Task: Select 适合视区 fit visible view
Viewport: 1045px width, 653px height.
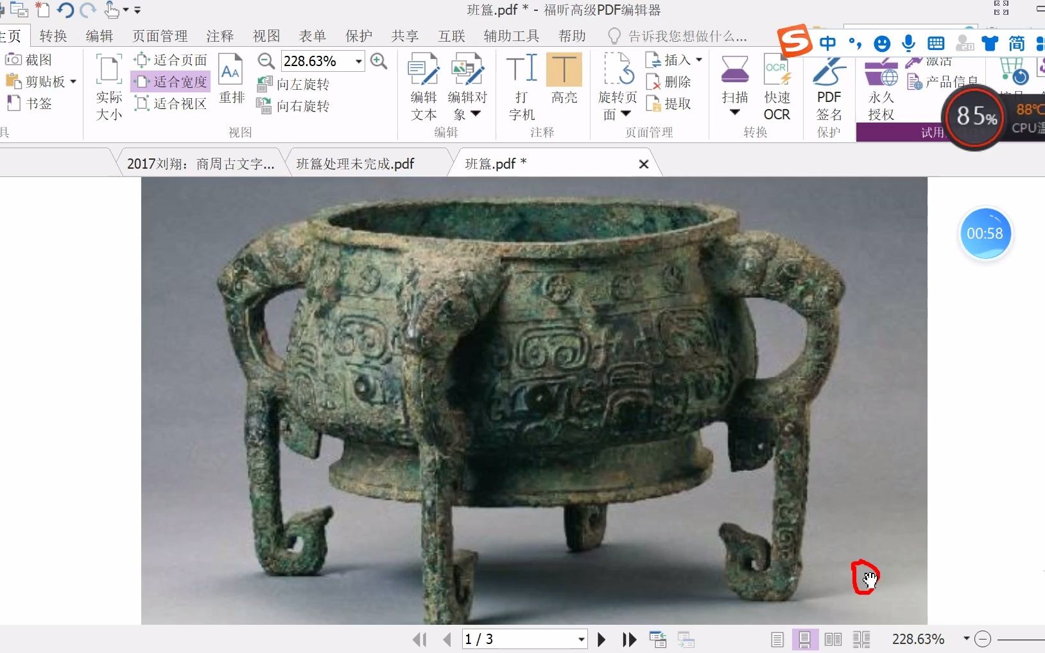Action: 171,104
